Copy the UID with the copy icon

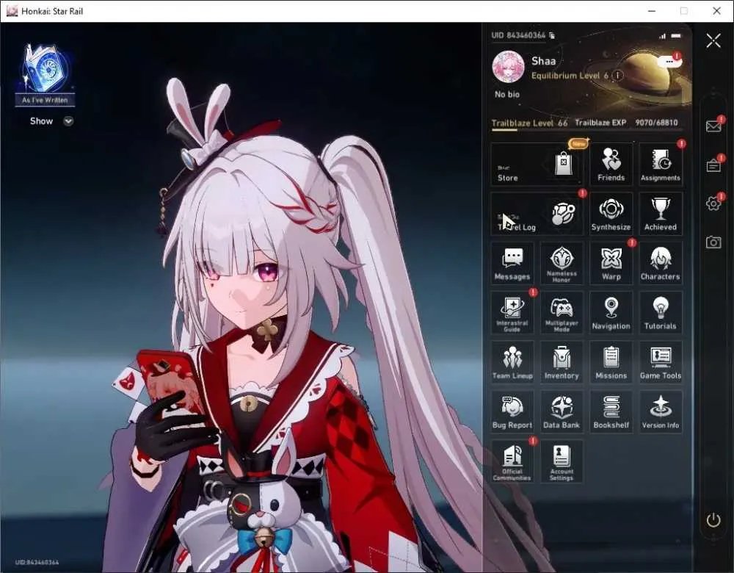553,35
